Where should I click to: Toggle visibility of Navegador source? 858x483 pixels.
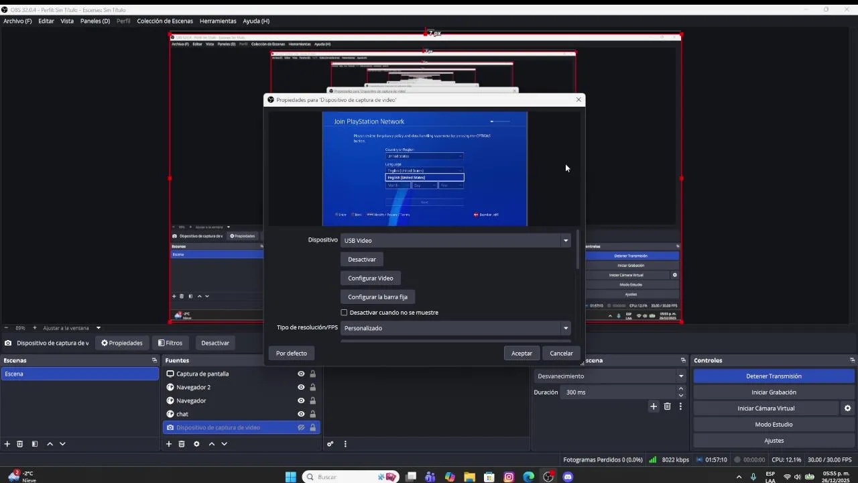tap(301, 400)
